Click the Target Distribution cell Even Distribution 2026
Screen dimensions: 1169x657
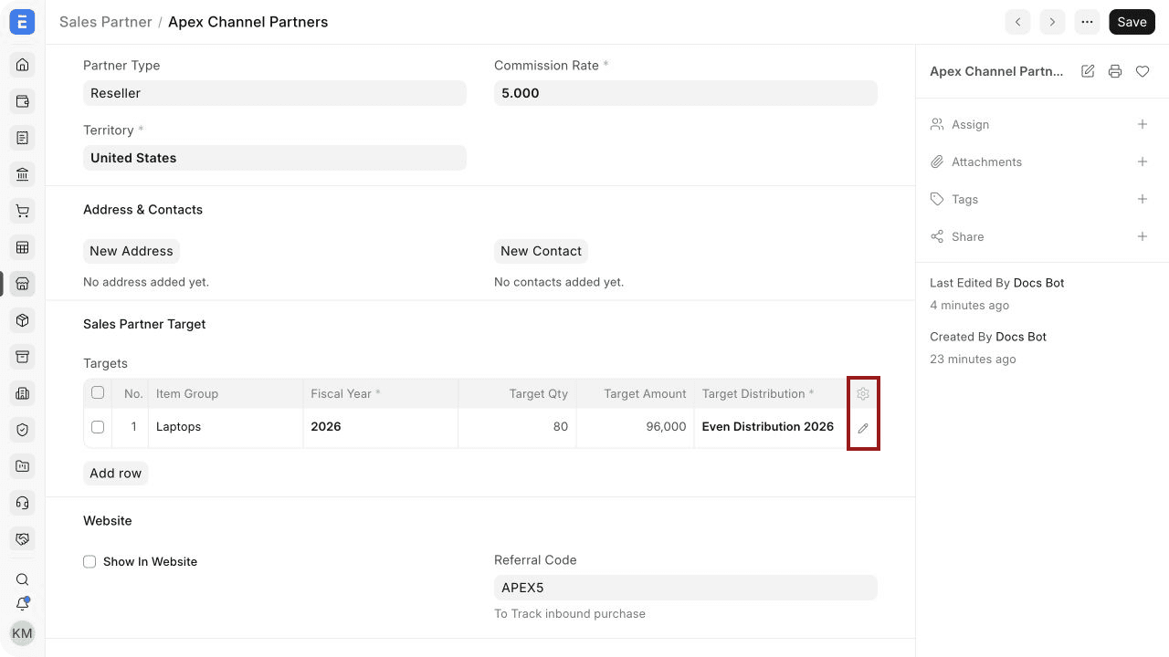coord(771,427)
